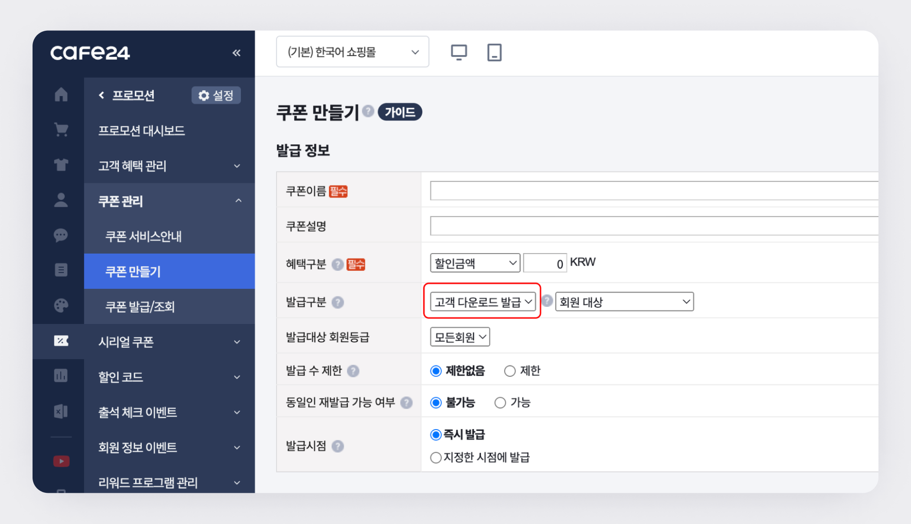
Task: Click the bar chart statistics icon
Action: [x=61, y=375]
